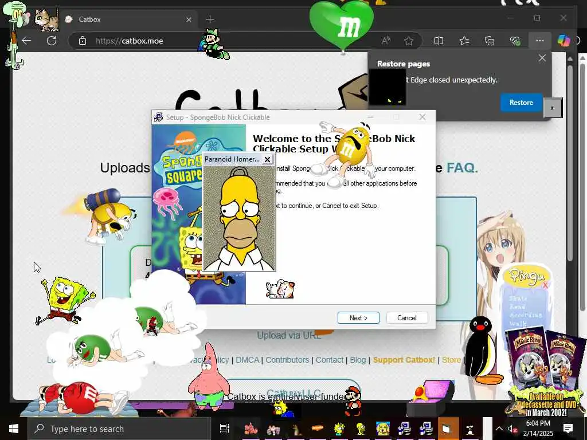587x440 pixels.
Task: View site information lock icon
Action: click(x=83, y=41)
